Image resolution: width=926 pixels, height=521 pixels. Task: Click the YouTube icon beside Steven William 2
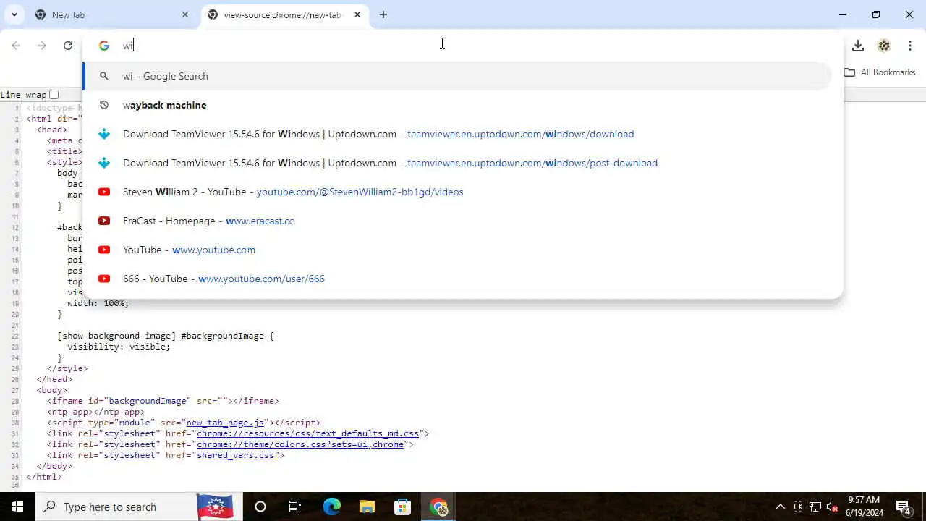(104, 192)
